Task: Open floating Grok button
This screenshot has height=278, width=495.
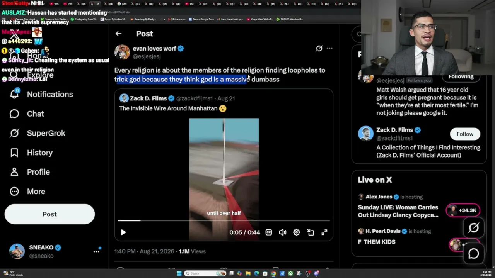Action: (x=474, y=228)
